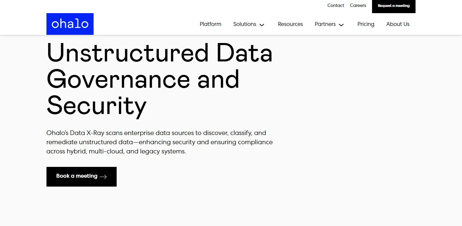The image size is (462, 226).
Task: Select the Solutions menu text
Action: [x=245, y=24]
